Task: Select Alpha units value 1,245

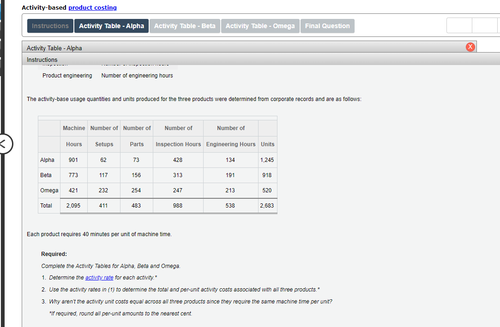Action: point(267,160)
